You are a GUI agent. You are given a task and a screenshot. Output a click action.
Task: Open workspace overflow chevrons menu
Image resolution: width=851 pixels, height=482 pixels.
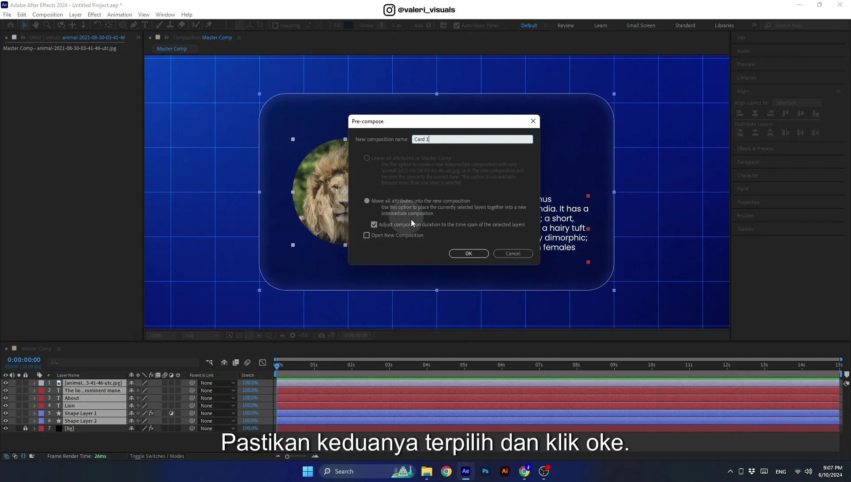[754, 25]
